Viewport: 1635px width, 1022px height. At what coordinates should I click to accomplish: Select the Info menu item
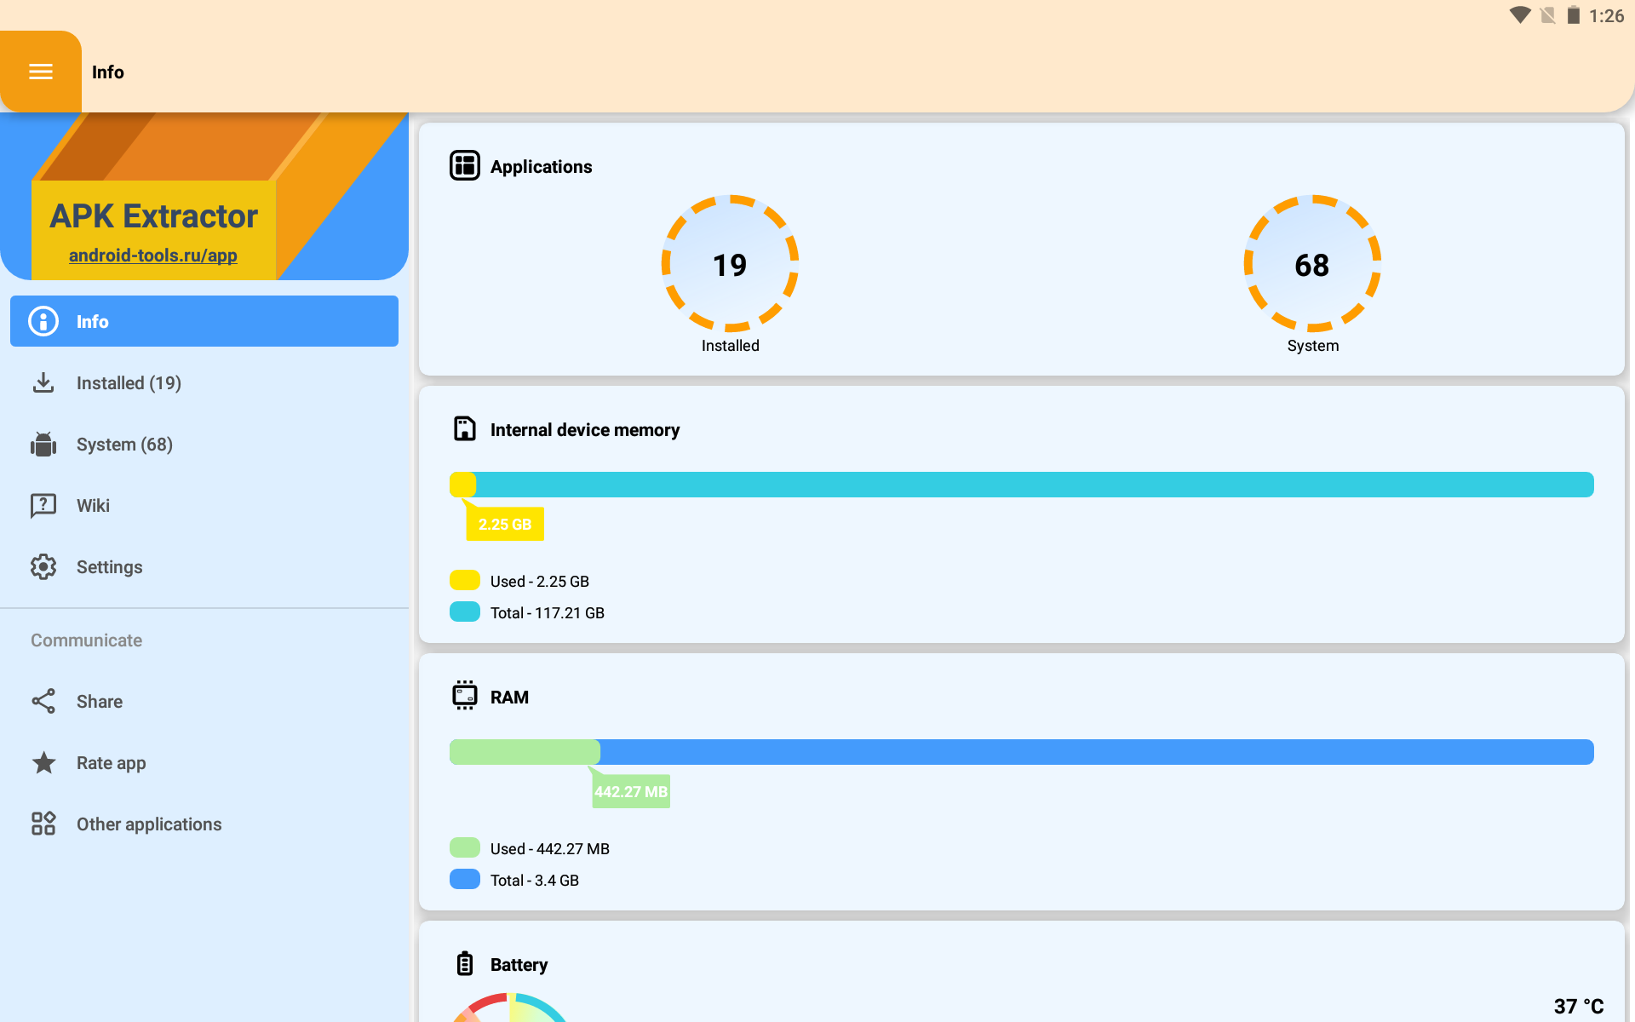(x=204, y=321)
